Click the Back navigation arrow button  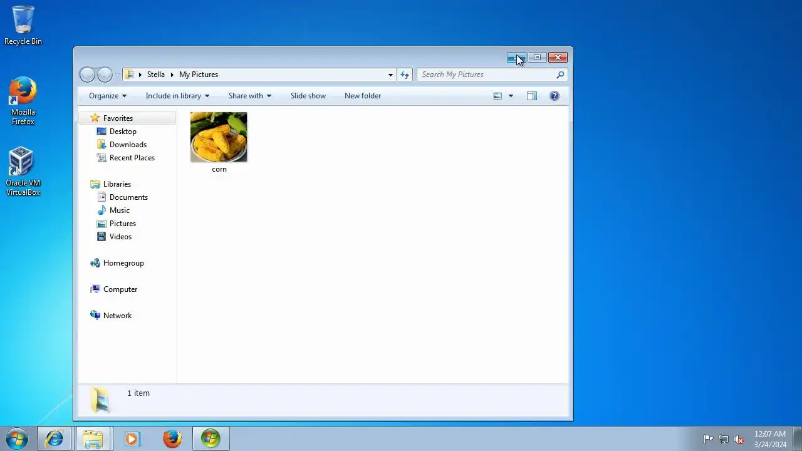(x=87, y=75)
